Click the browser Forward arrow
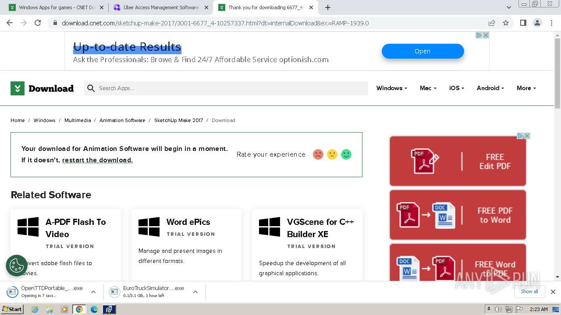Viewport: 561px width, 315px height. click(24, 23)
